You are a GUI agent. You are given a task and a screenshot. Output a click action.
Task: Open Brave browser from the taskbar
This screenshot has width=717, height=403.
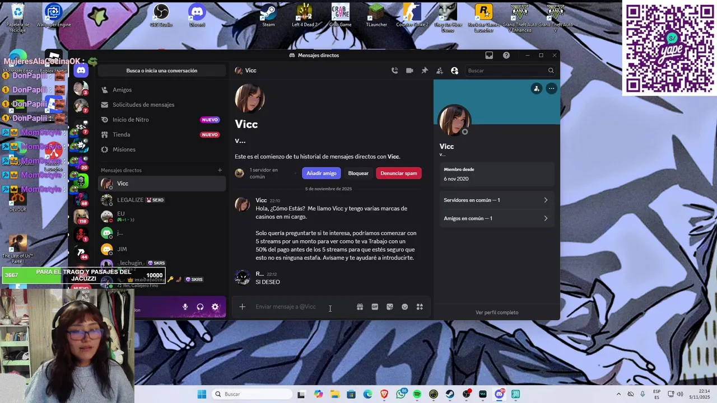point(384,394)
